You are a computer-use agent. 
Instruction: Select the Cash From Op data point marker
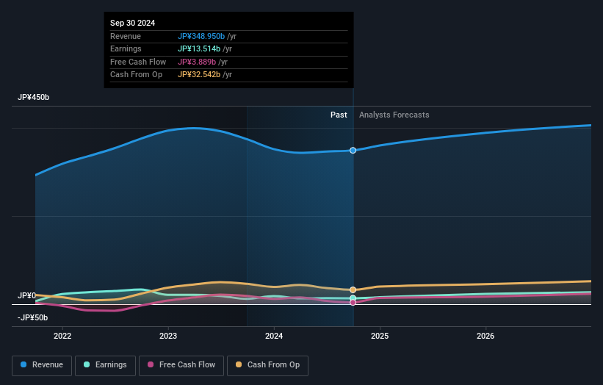point(353,289)
